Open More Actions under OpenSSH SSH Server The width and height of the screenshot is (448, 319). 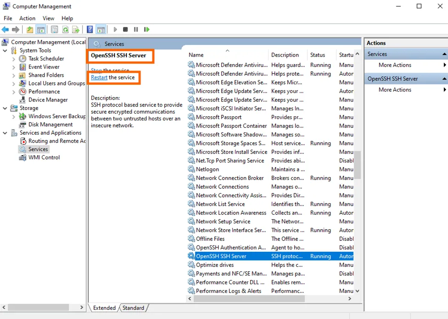coord(395,90)
